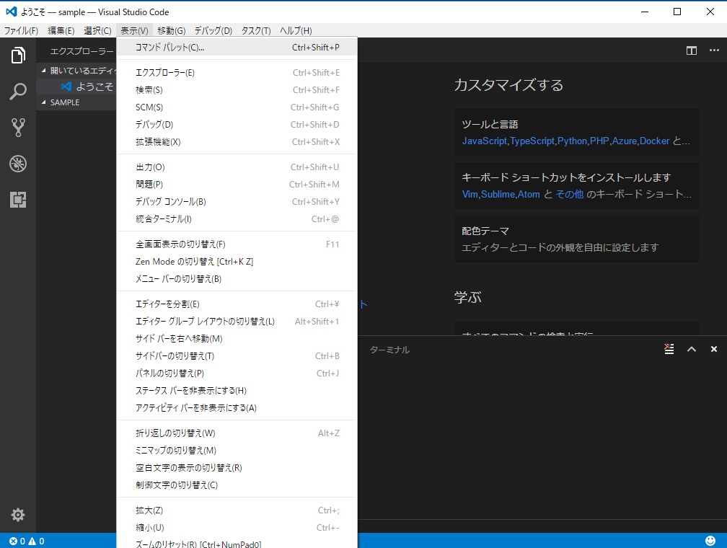
Task: Open the editor more actions ellipsis
Action: [714, 50]
